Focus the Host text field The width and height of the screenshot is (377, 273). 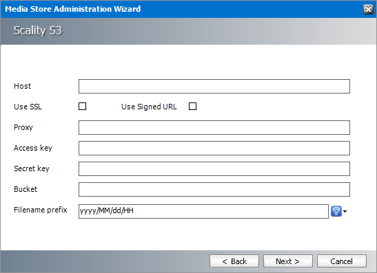pyautogui.click(x=214, y=86)
